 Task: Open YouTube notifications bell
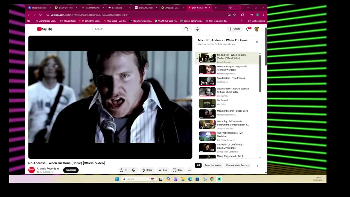[248, 29]
